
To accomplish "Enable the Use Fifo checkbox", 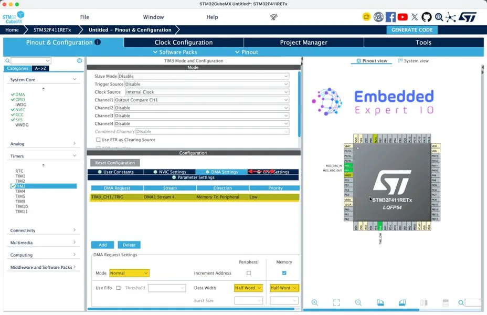I will (x=118, y=288).
